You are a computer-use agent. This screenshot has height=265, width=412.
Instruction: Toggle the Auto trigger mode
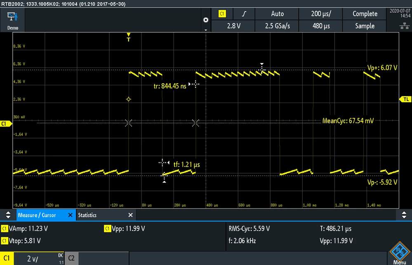pos(277,14)
